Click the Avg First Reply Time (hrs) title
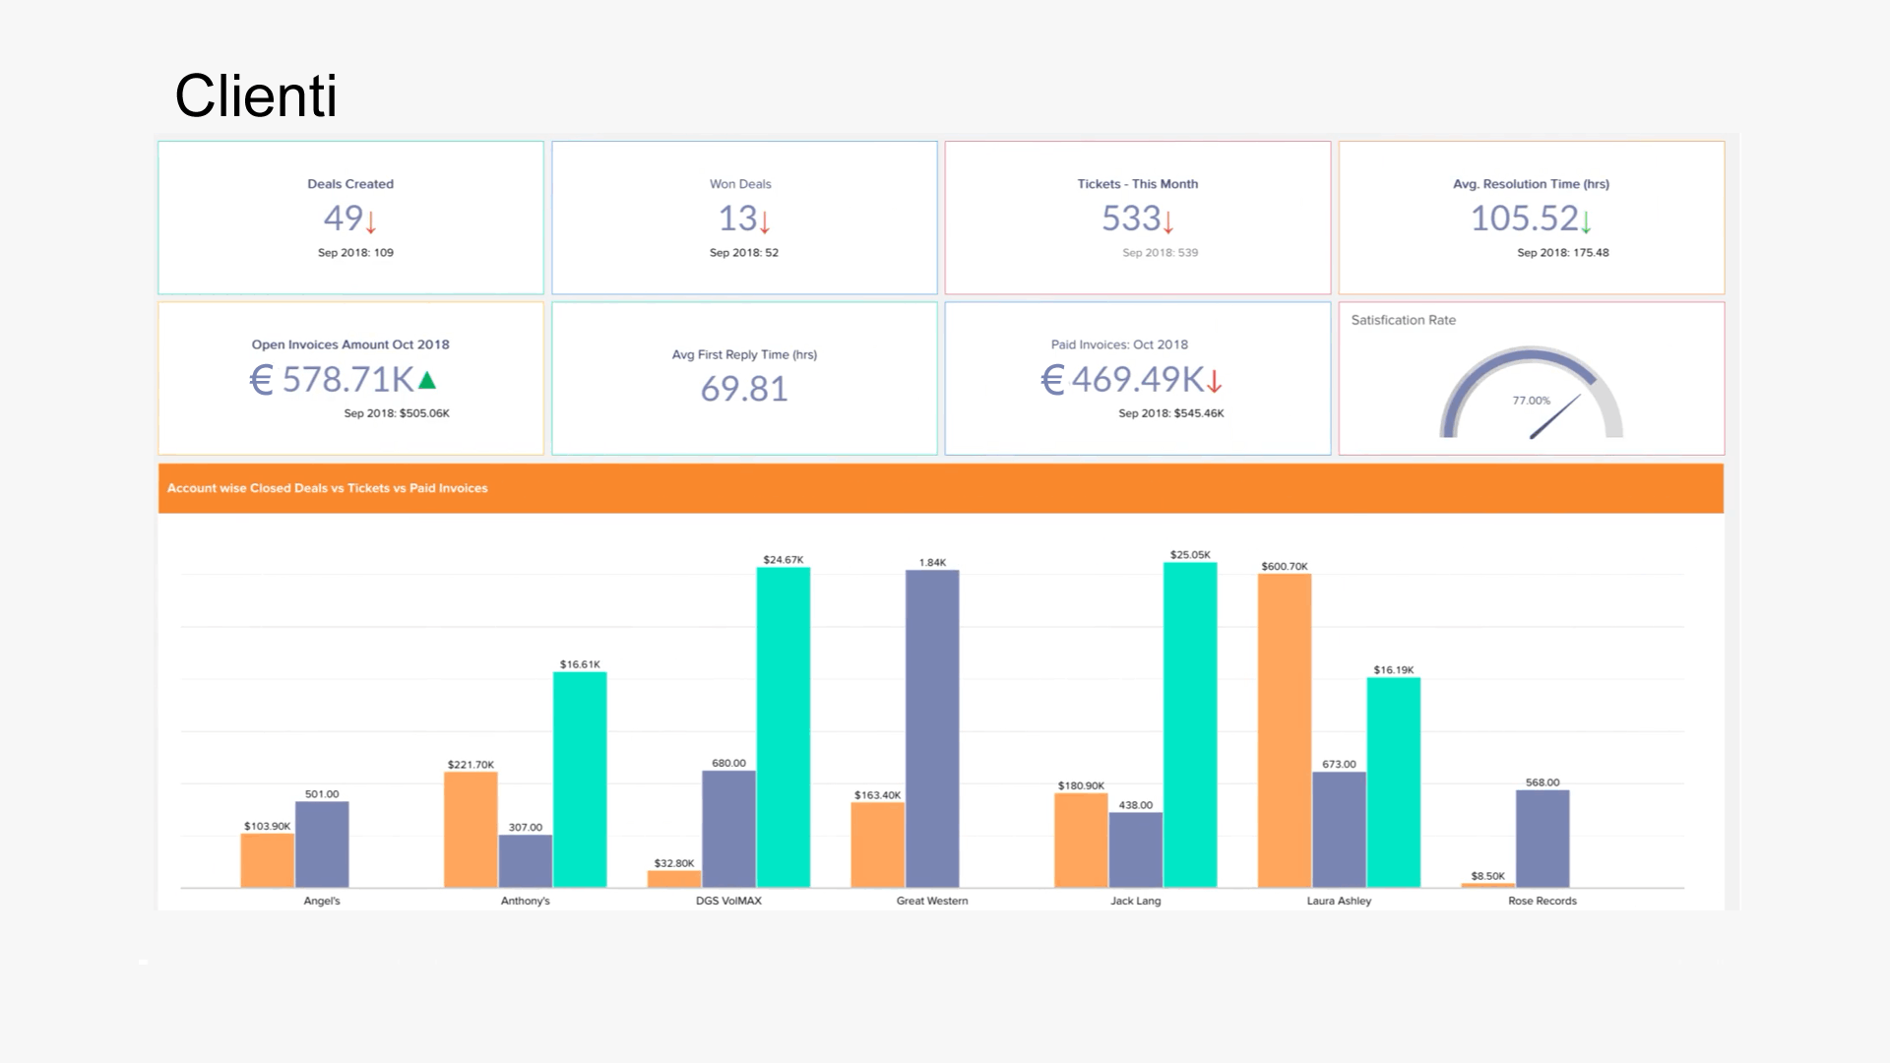 pyautogui.click(x=744, y=354)
